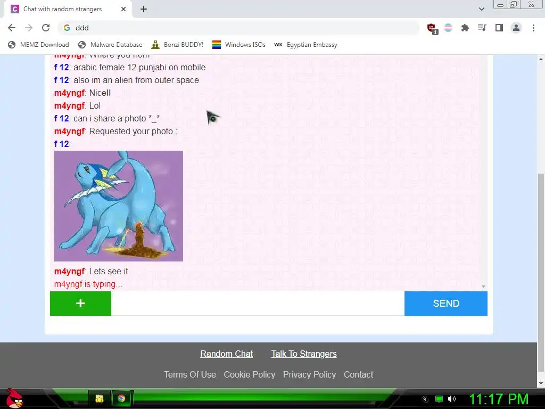Click the message 'Nice!!'
Viewport: 545px width, 409px height.
tap(100, 93)
